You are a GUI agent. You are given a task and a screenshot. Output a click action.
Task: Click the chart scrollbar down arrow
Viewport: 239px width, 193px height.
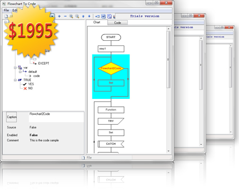(x=168, y=151)
